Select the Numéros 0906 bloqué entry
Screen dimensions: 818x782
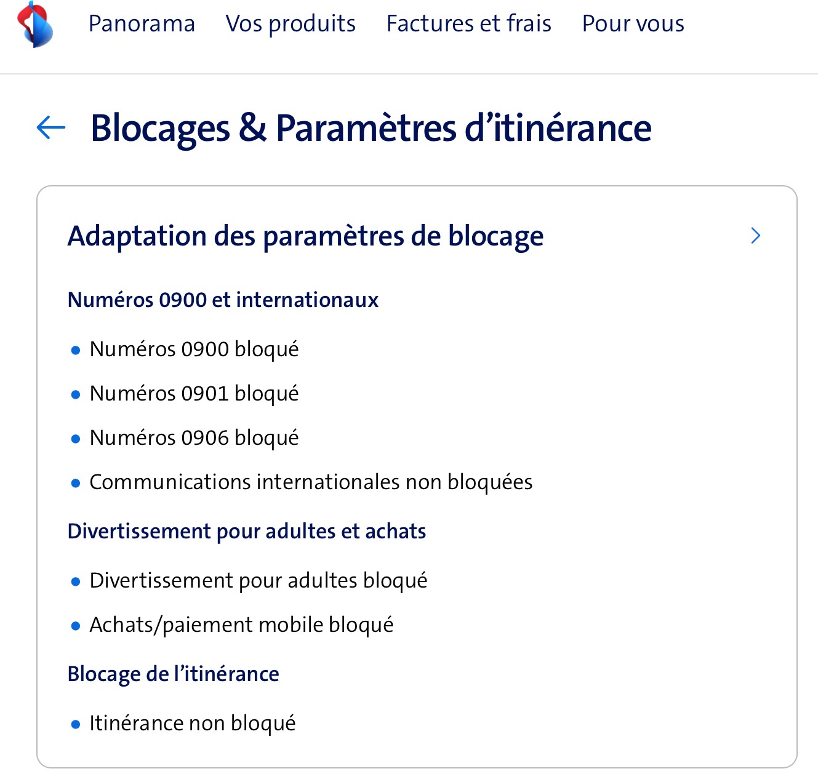194,438
